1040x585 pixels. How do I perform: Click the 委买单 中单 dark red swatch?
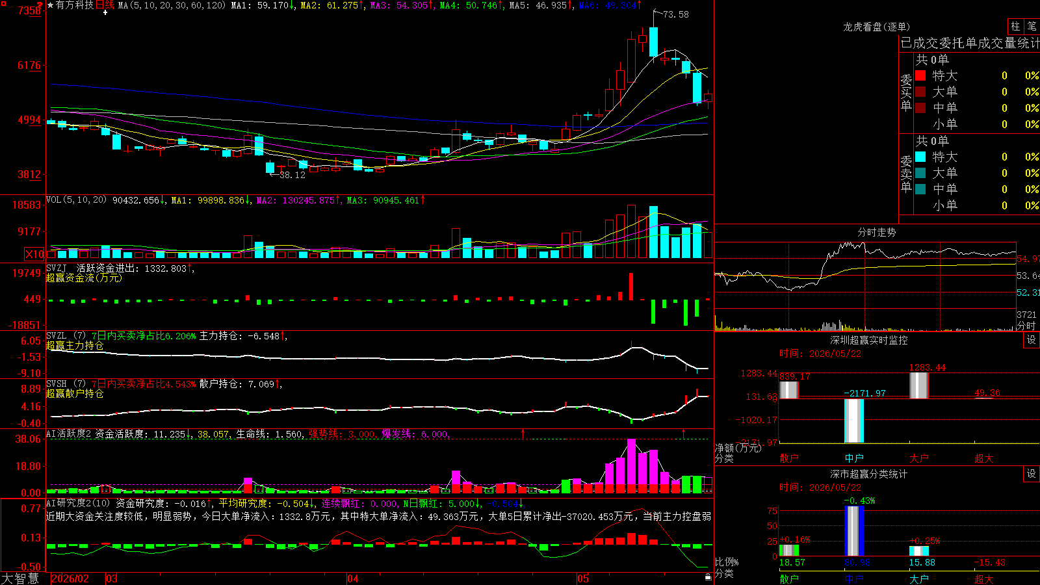tap(920, 108)
